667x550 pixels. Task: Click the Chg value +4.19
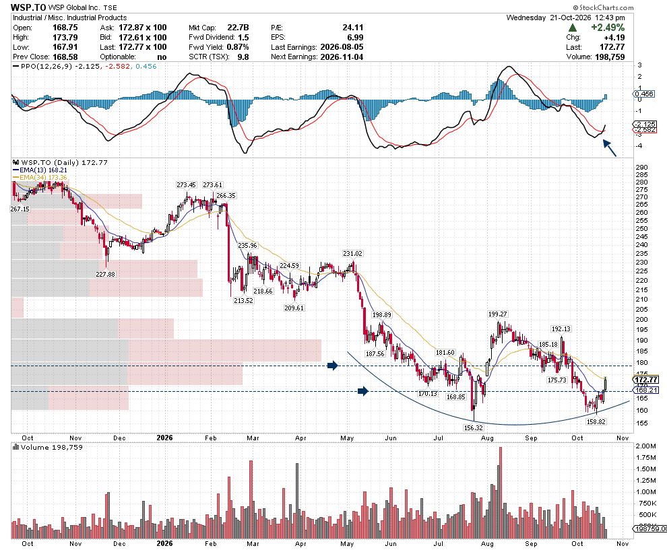(614, 38)
